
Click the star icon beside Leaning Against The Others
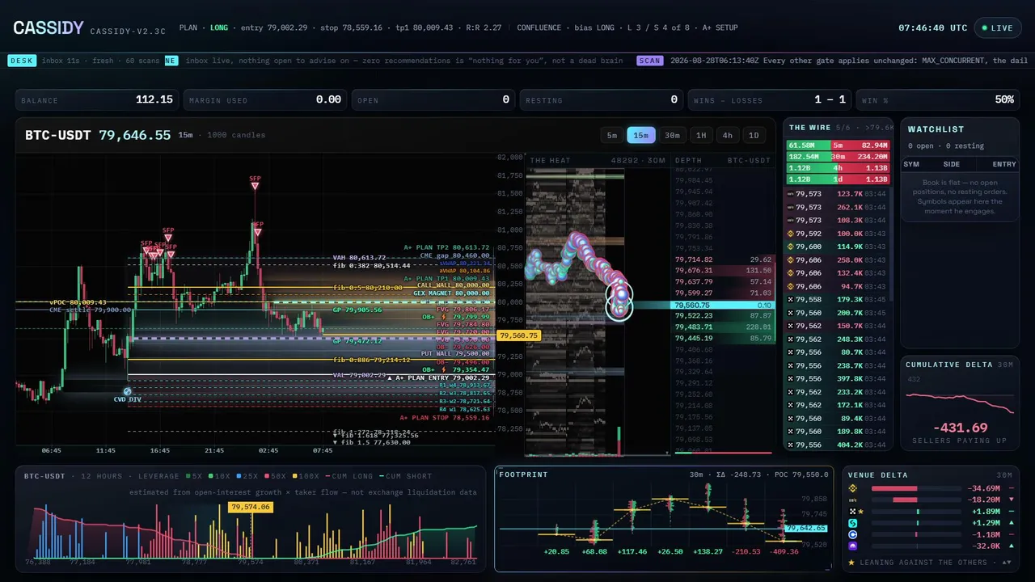coord(852,562)
